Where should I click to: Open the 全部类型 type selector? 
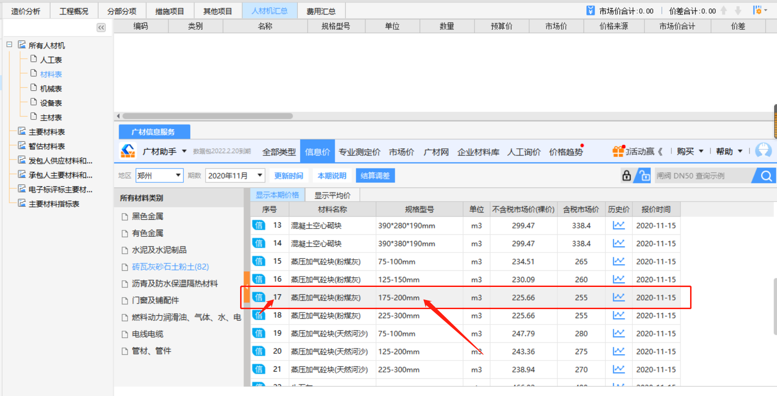(279, 152)
